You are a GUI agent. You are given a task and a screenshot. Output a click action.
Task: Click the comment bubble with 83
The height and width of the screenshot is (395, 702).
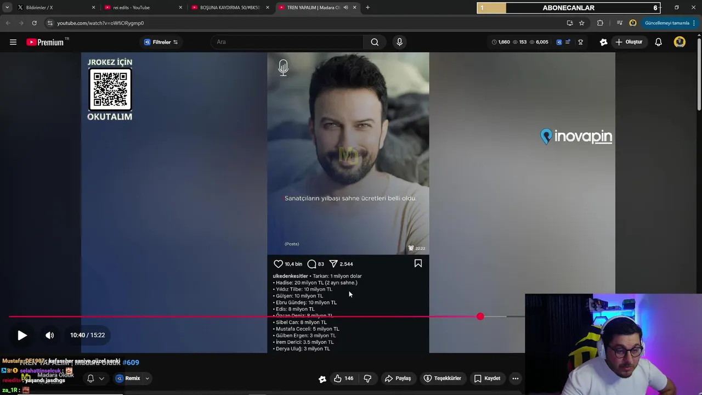tap(312, 264)
